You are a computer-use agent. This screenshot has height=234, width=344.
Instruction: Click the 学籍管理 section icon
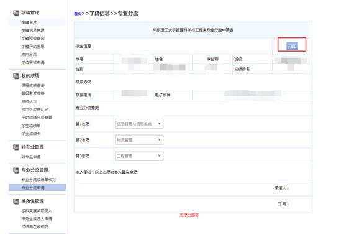pyautogui.click(x=16, y=13)
